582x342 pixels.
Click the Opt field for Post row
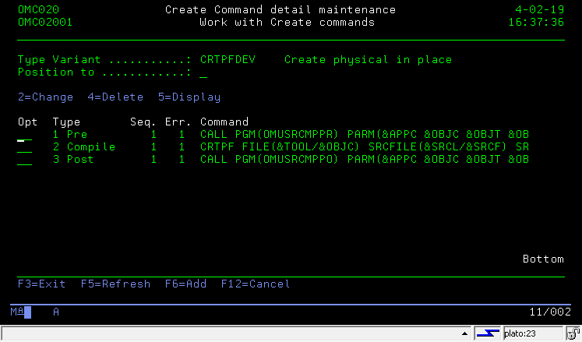25,160
